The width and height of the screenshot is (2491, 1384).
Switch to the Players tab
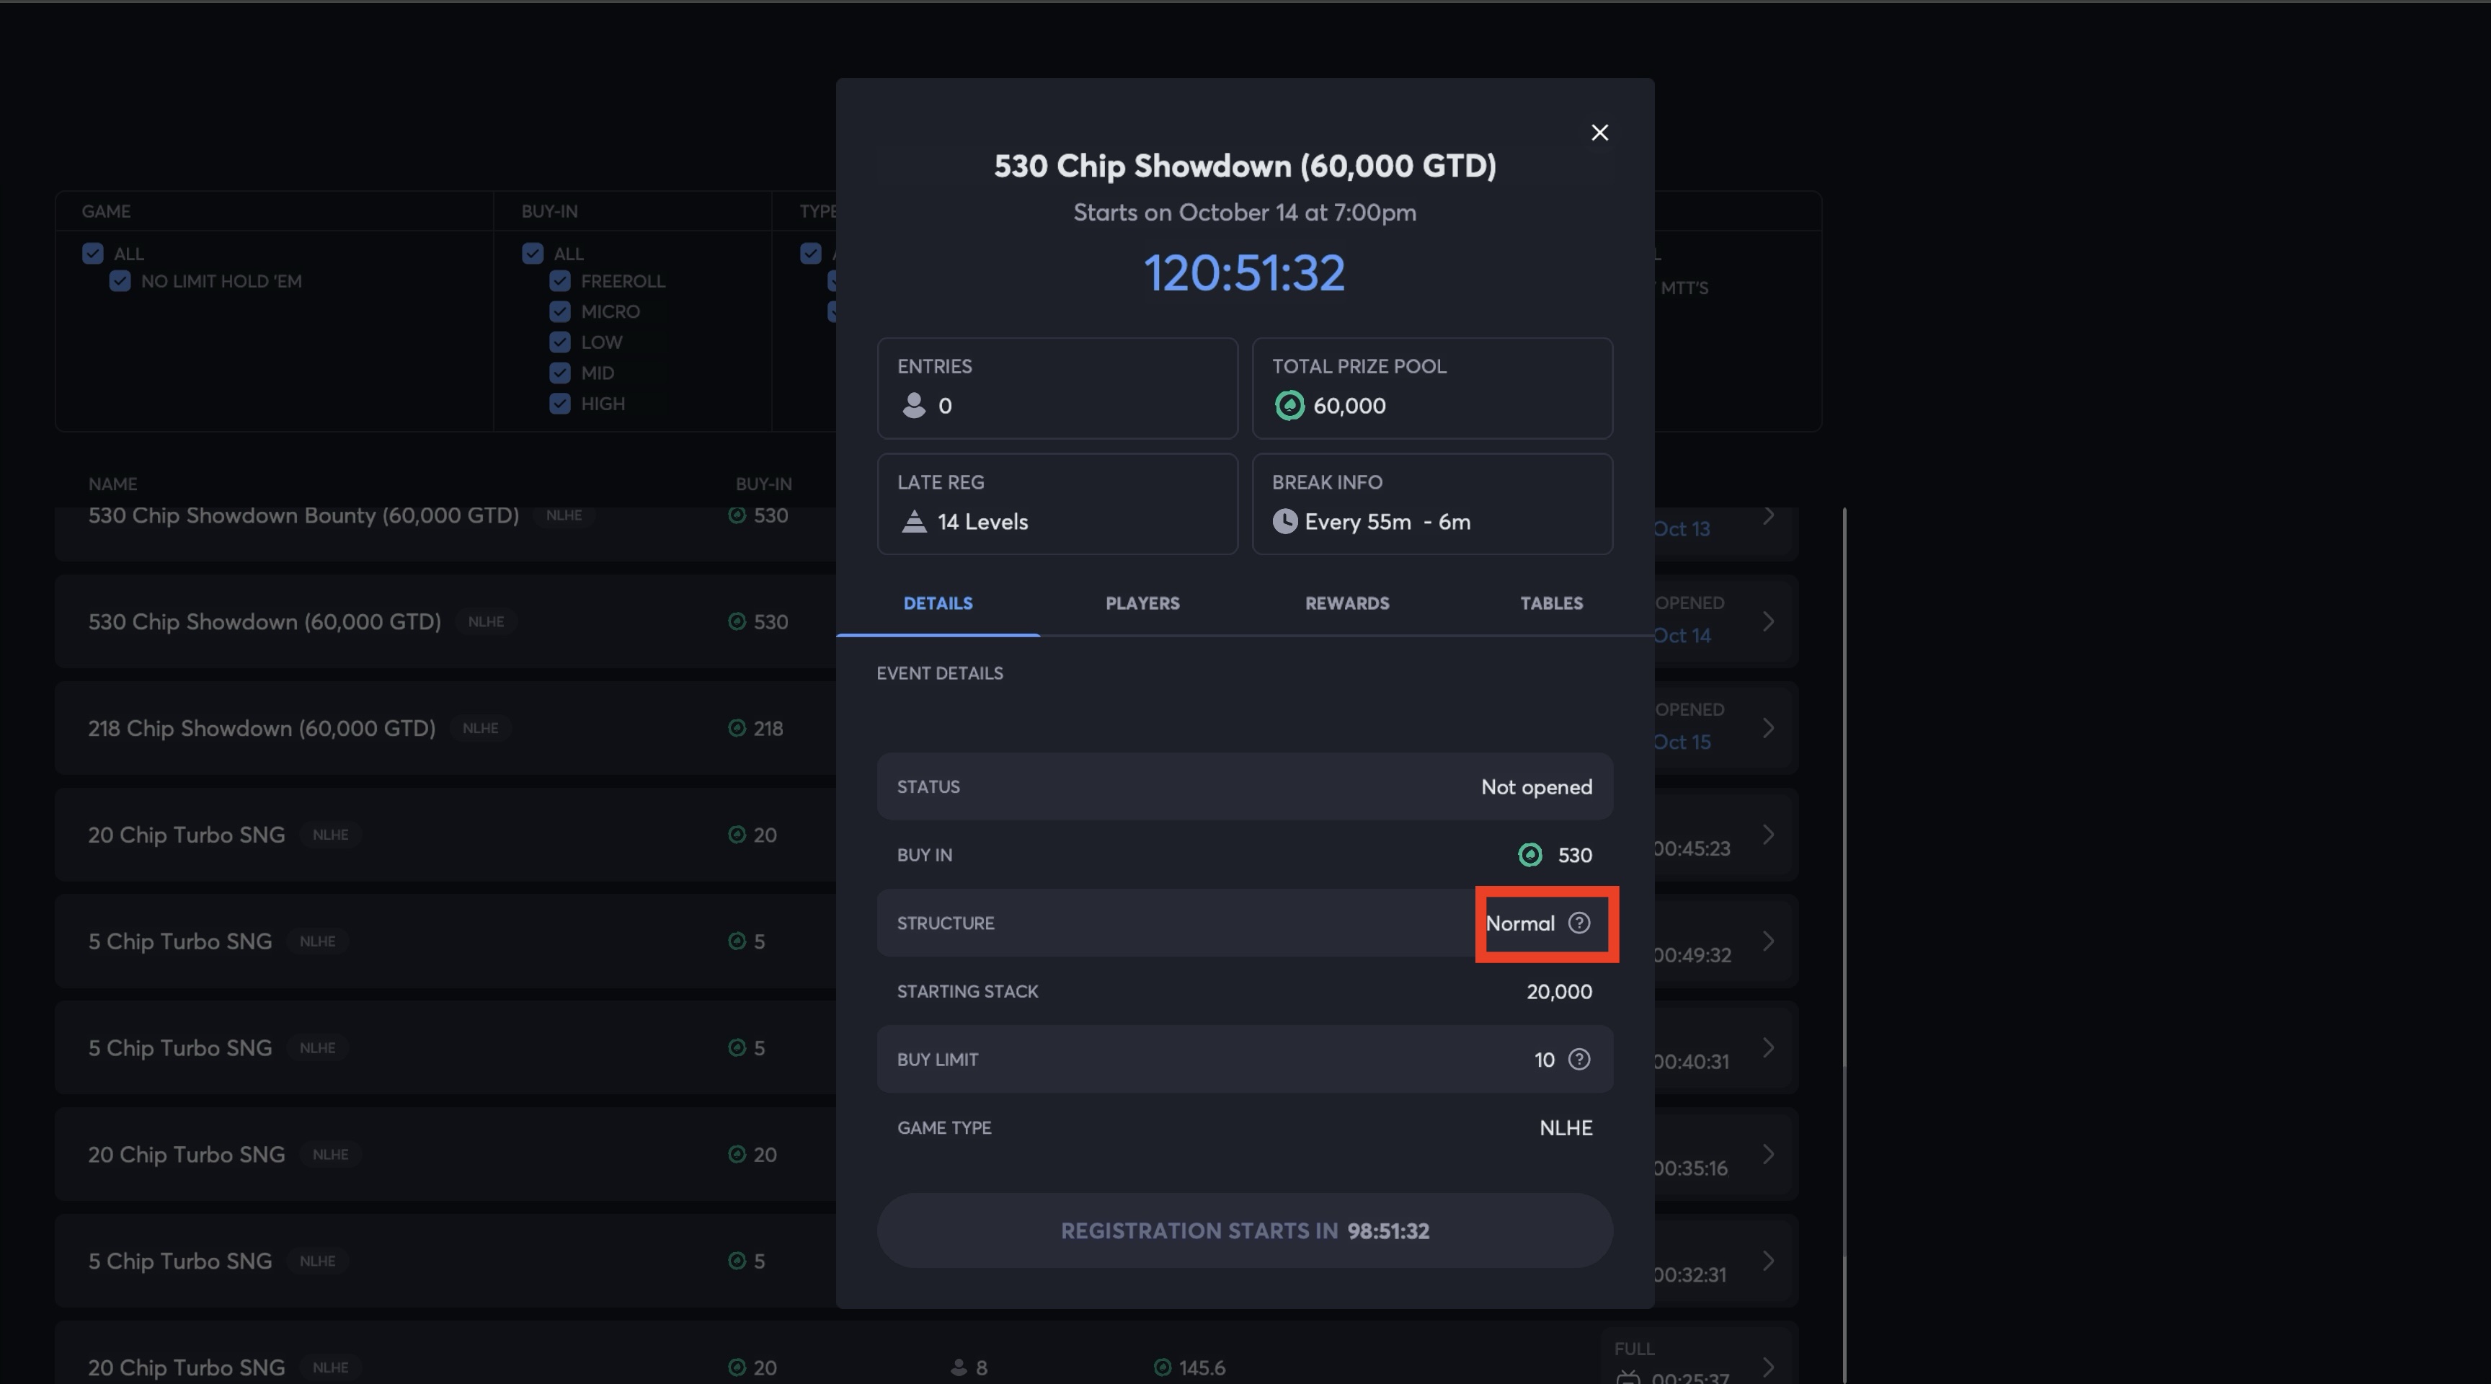pyautogui.click(x=1142, y=603)
